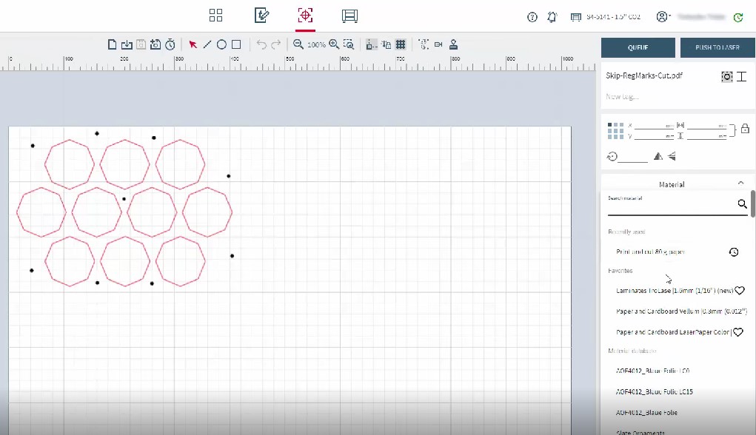Select the rectangle drawing tool
The width and height of the screenshot is (756, 435).
click(x=236, y=44)
